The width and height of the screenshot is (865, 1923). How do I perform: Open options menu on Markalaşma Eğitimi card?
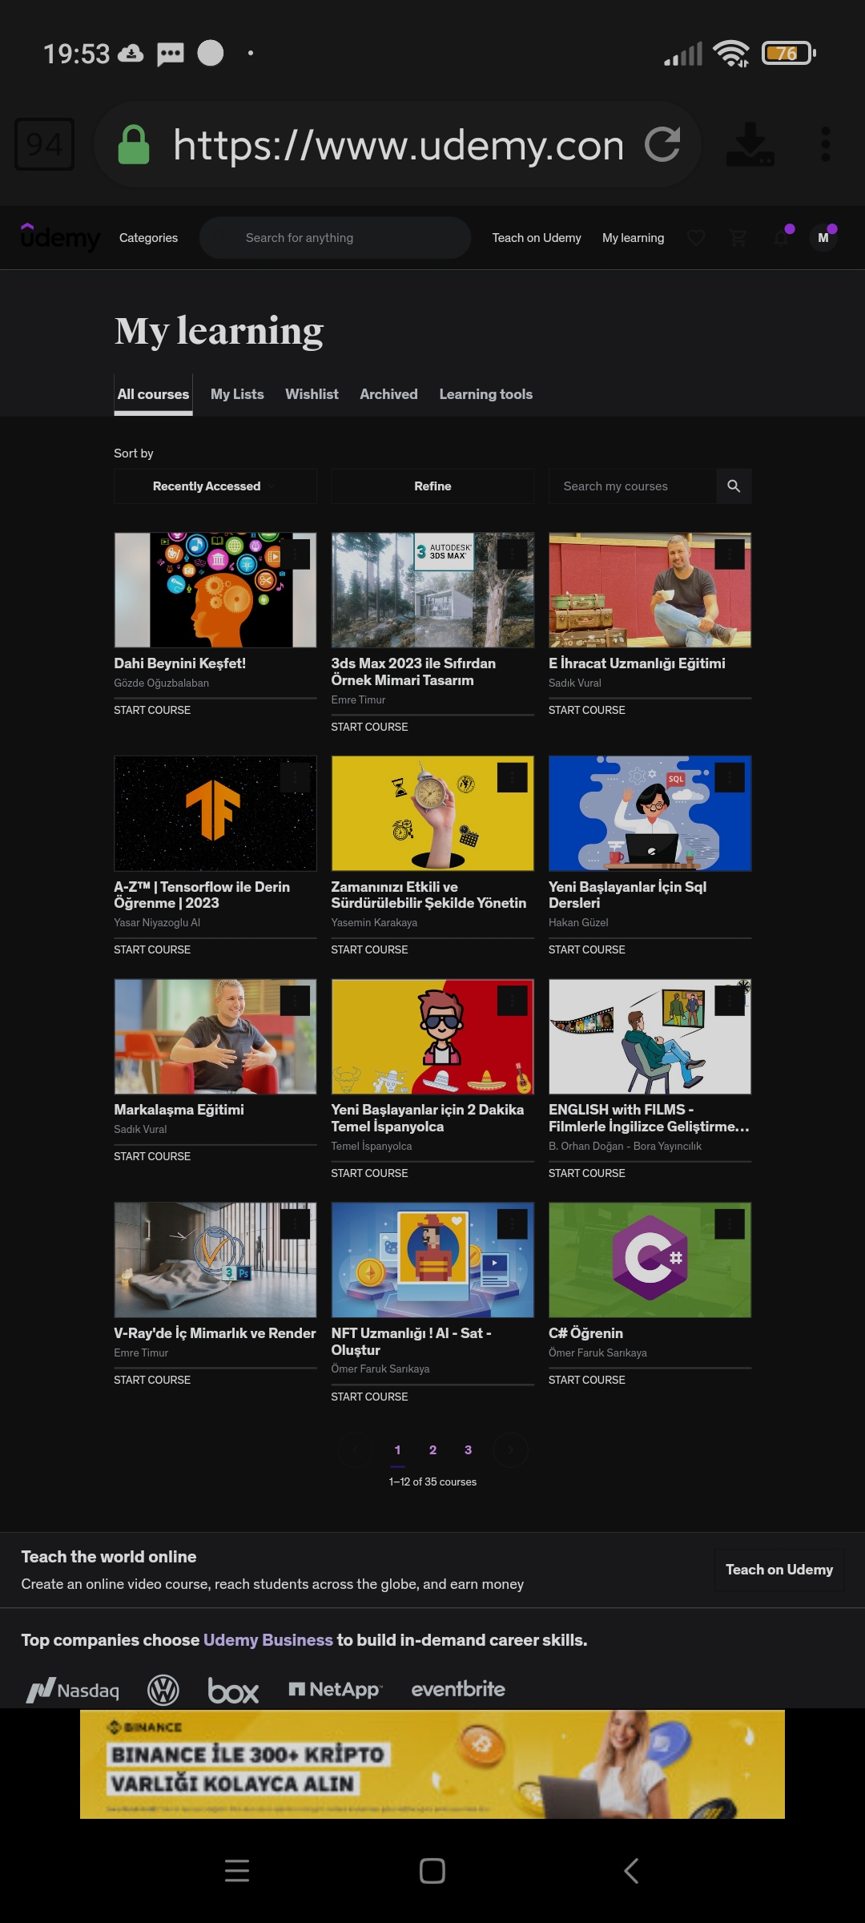pos(295,1000)
